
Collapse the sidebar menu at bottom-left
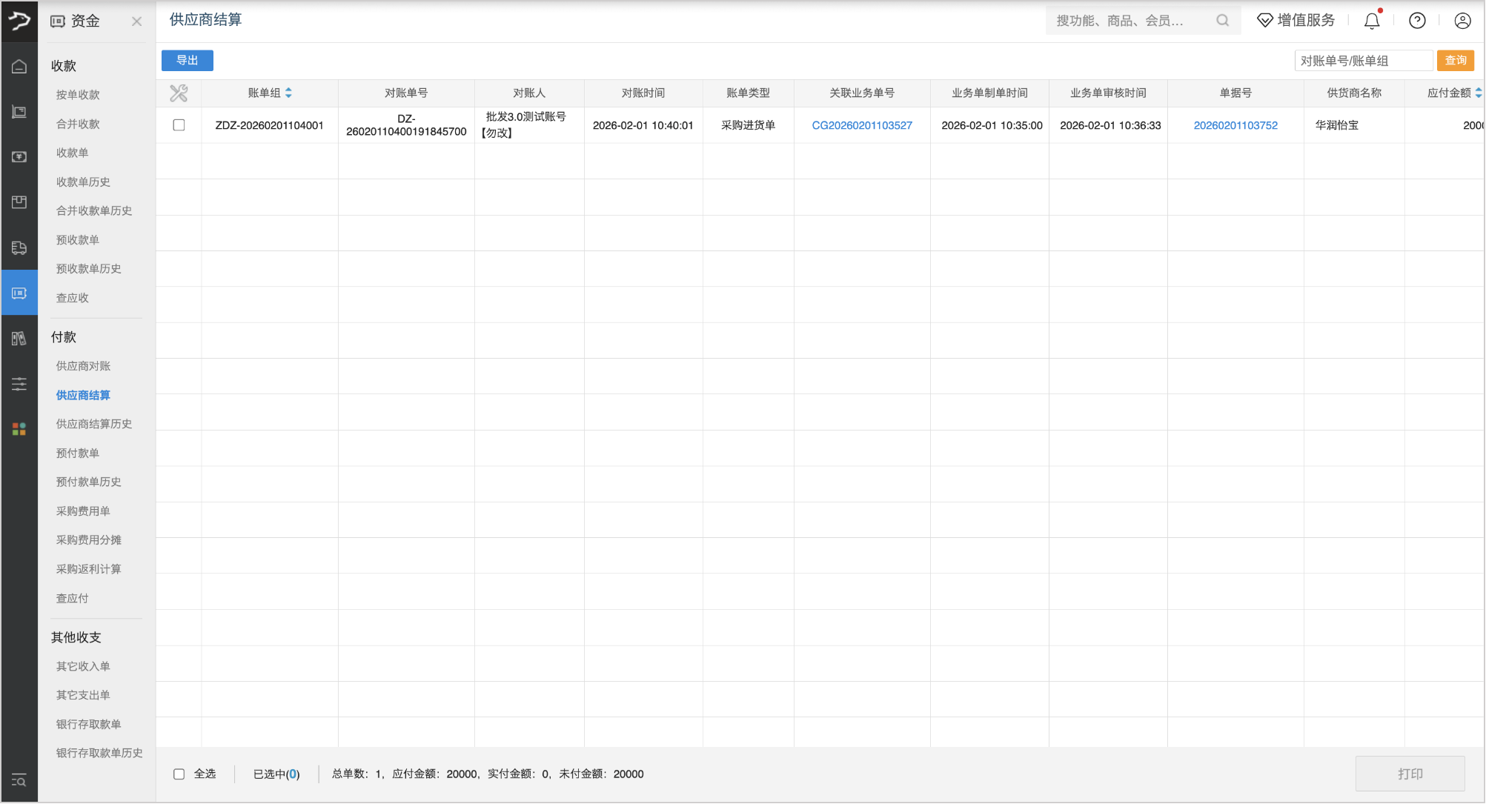[19, 780]
